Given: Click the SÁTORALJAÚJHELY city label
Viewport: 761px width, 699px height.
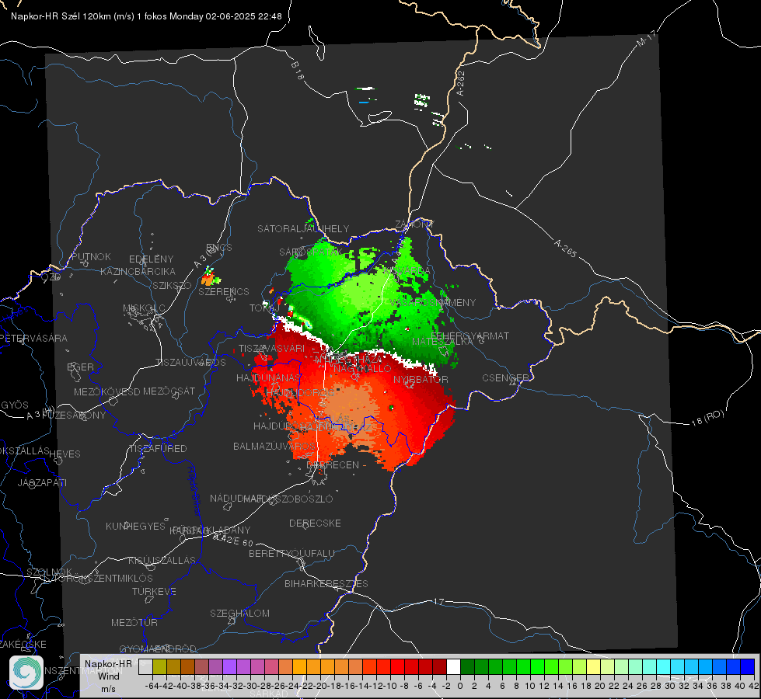Looking at the screenshot, I should 303,229.
